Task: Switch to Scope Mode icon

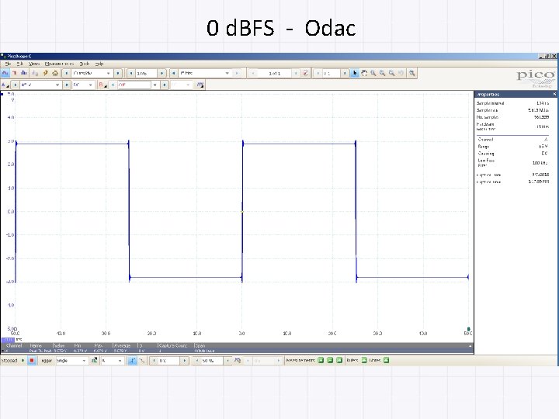Action: pyautogui.click(x=5, y=73)
